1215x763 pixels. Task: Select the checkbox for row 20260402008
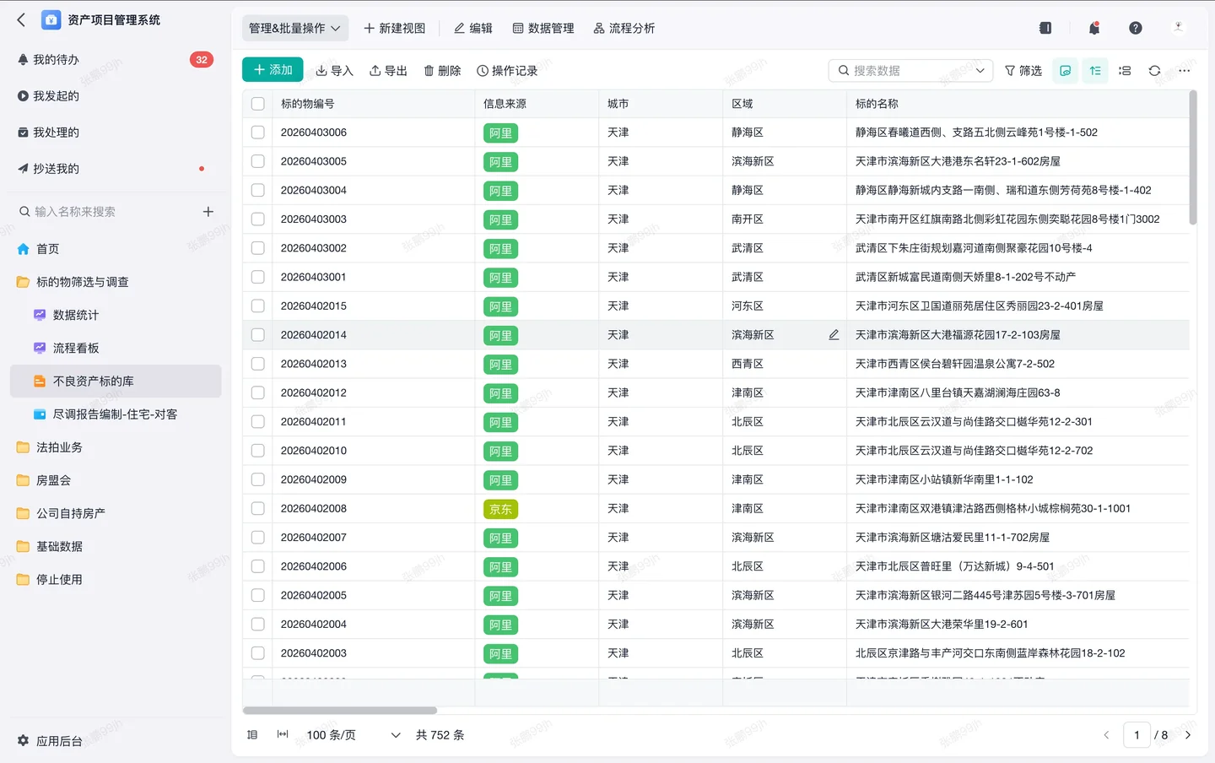[x=258, y=509]
